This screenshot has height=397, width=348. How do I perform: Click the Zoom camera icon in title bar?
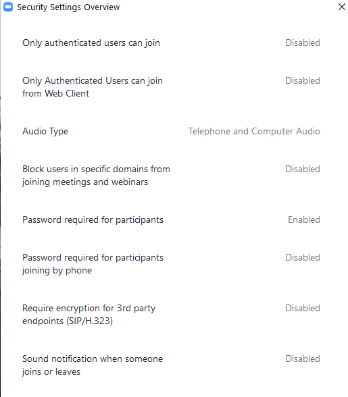coord(8,7)
